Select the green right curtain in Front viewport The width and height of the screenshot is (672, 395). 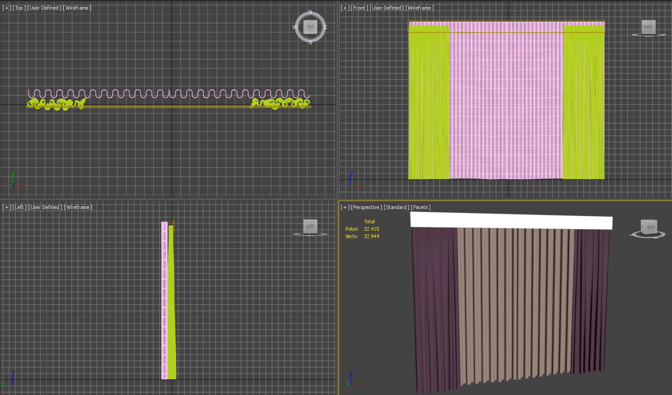click(x=583, y=102)
